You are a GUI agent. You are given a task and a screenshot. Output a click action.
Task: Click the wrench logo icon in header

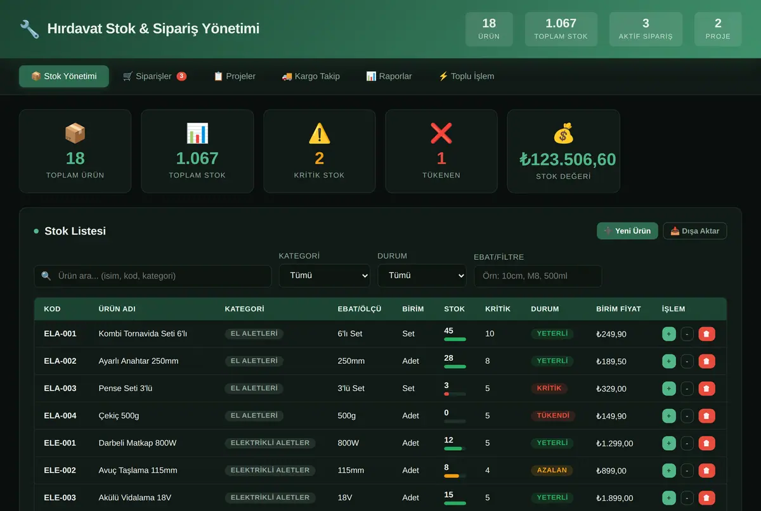29,29
